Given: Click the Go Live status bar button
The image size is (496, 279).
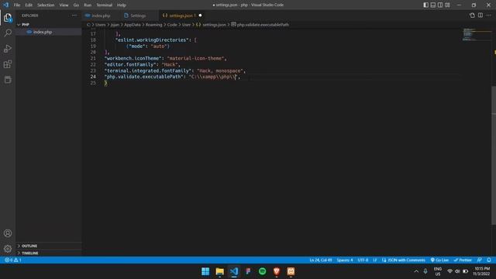Looking at the screenshot, I should pyautogui.click(x=439, y=260).
